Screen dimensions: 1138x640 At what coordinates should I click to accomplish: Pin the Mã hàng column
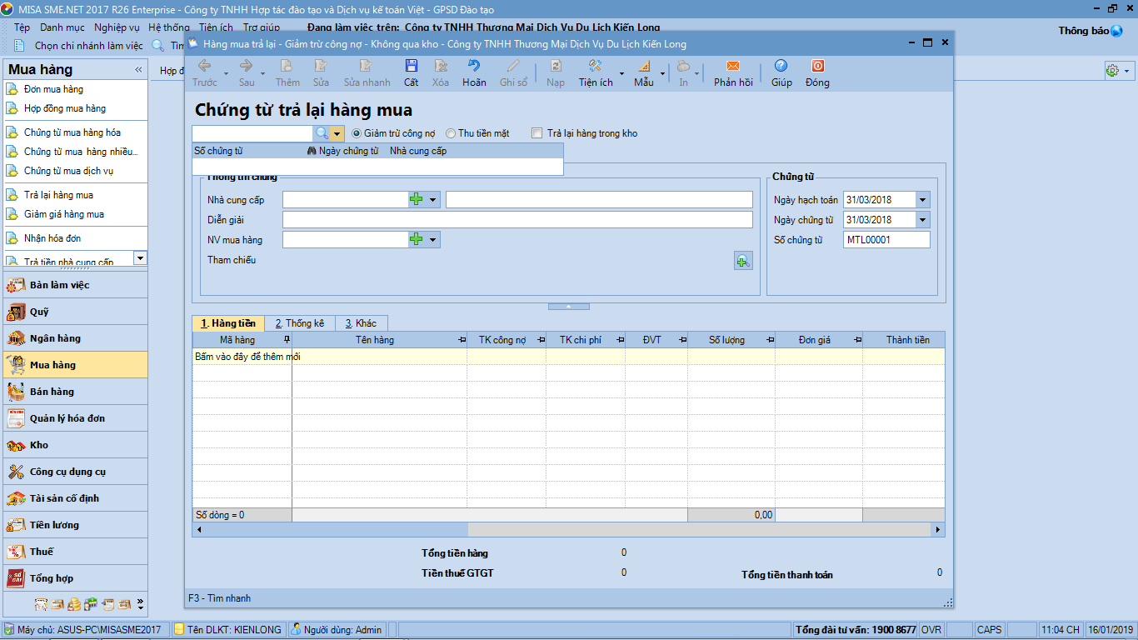point(287,340)
